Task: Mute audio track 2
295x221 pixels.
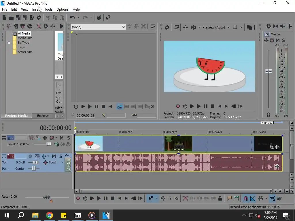Action: [x=54, y=156]
